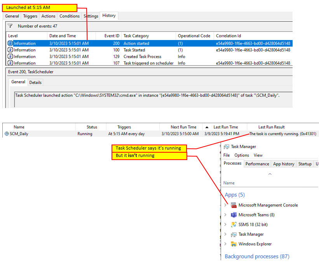Open the File menu in Task Manager

point(226,155)
